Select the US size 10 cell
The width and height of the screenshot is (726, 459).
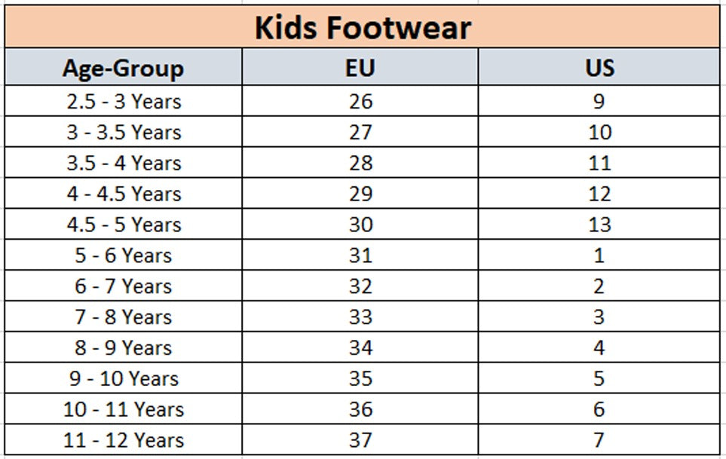pyautogui.click(x=599, y=132)
